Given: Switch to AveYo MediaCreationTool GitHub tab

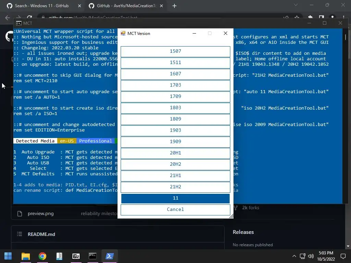Looking at the screenshot, I should click(126, 6).
